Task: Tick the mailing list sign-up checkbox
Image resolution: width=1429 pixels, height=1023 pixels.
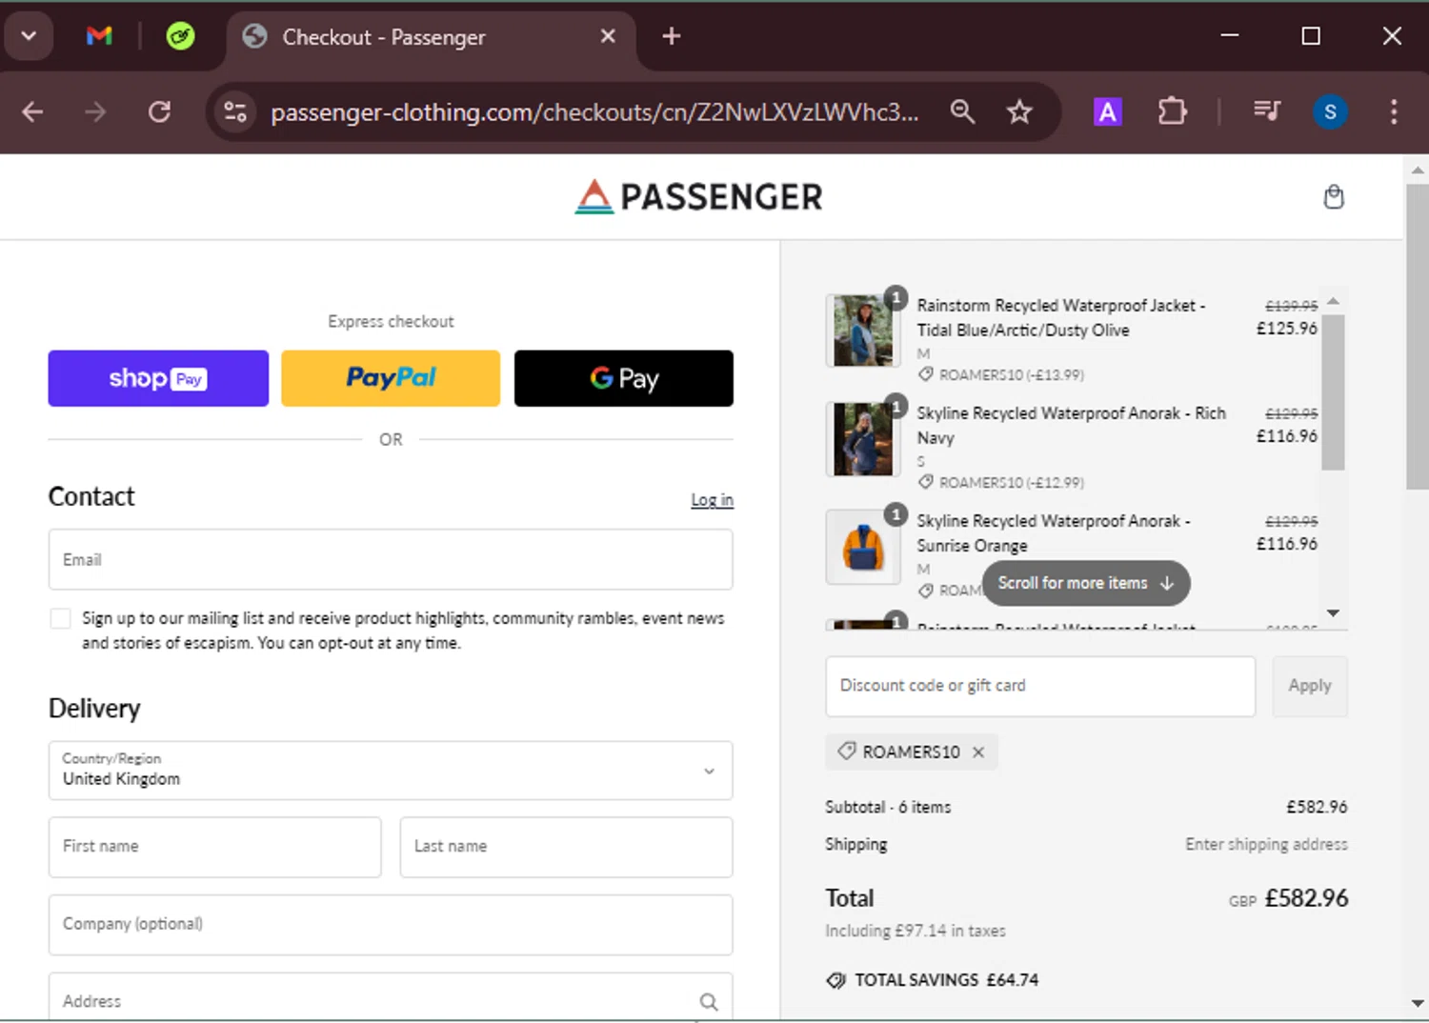Action: pos(60,619)
